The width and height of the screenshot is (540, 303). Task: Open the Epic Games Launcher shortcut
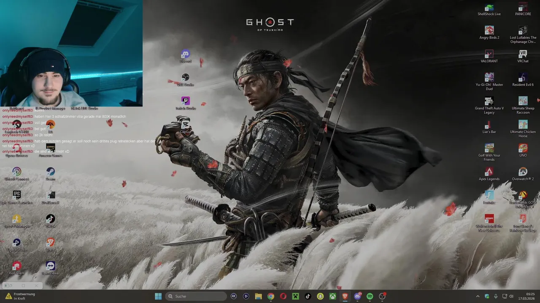(x=17, y=198)
